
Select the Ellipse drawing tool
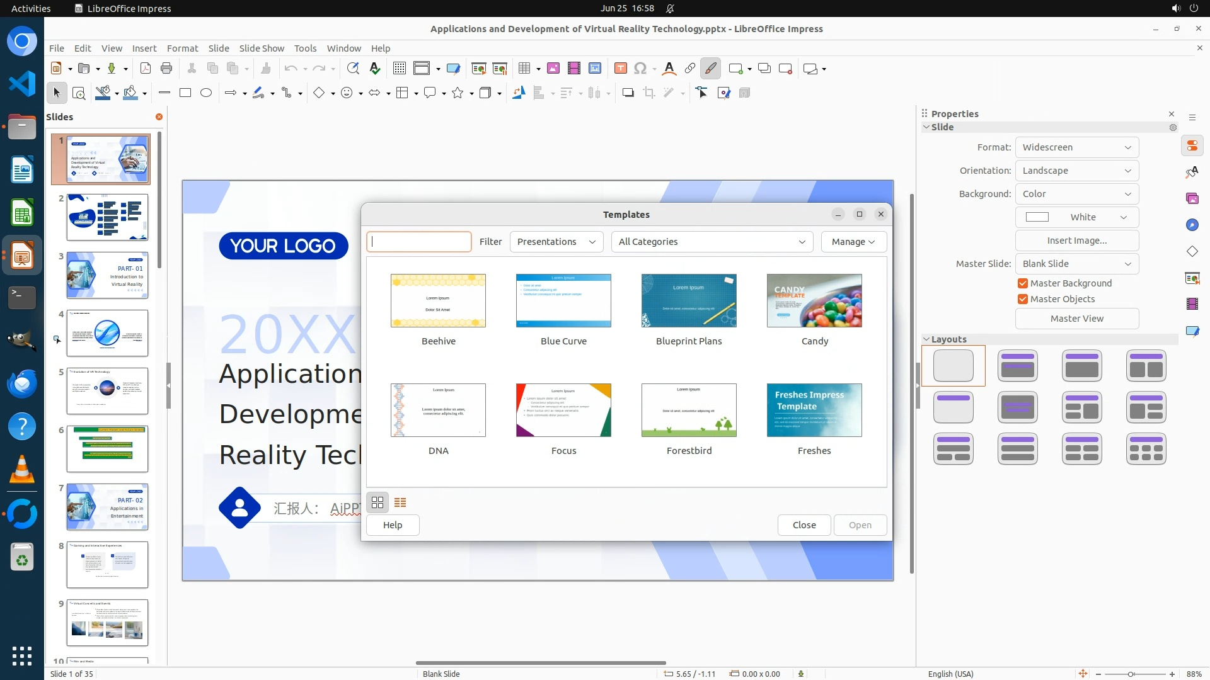point(205,93)
